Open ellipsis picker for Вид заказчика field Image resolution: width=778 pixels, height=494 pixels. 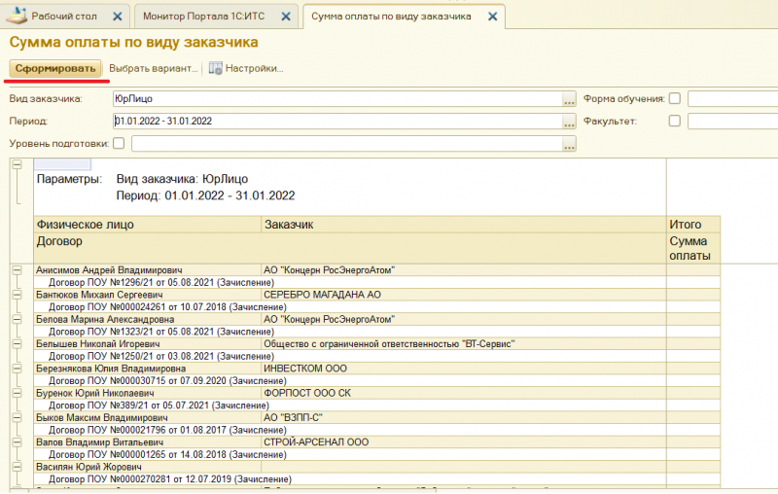(569, 99)
